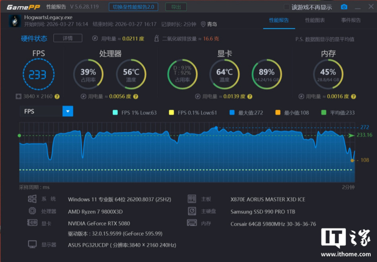
Task: Enable the 该游戏不再显示 checkbox
Action: click(286, 7)
